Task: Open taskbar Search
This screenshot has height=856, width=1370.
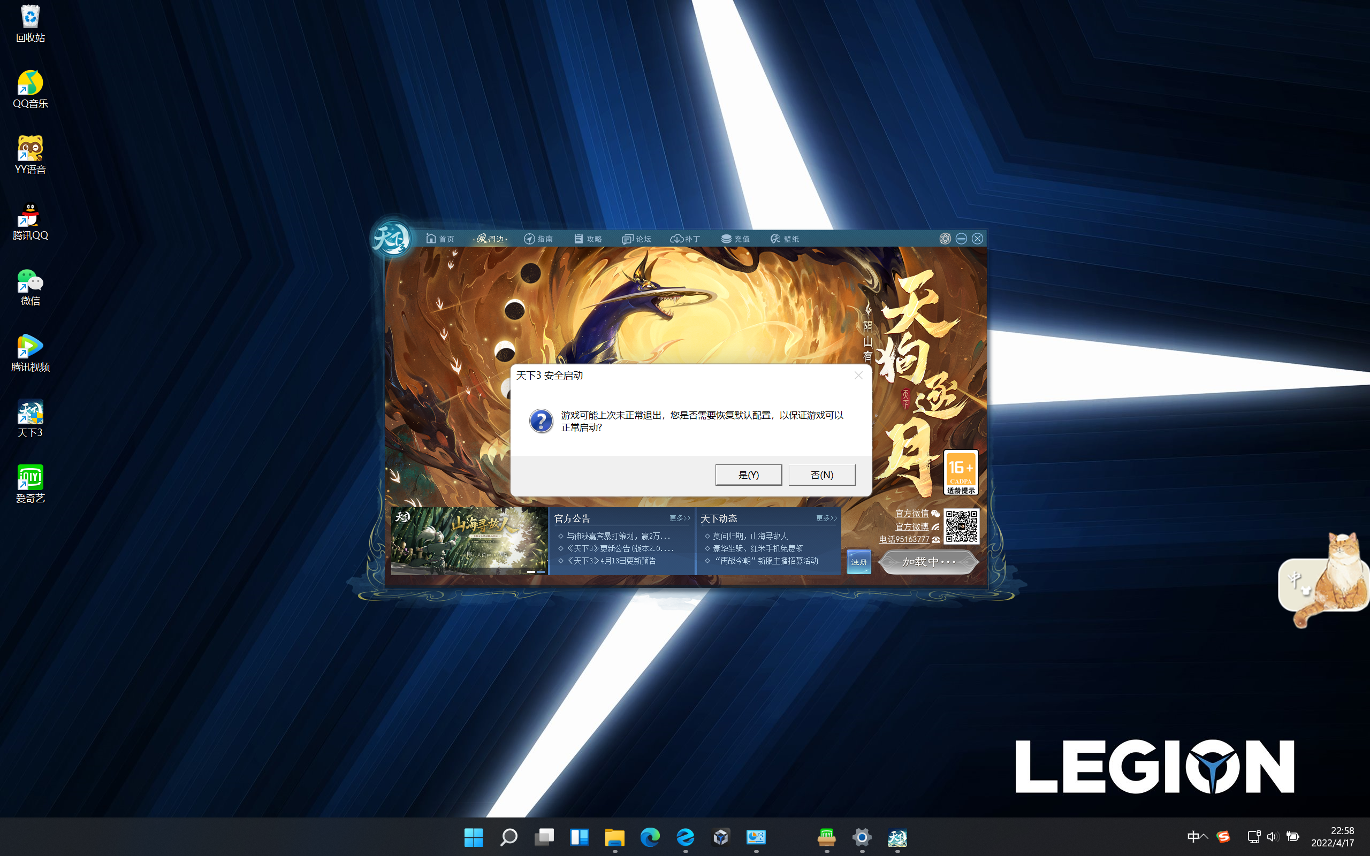Action: (x=508, y=837)
